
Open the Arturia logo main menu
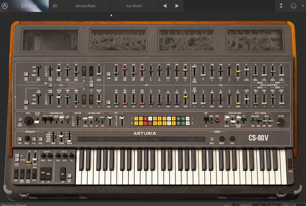point(5,6)
